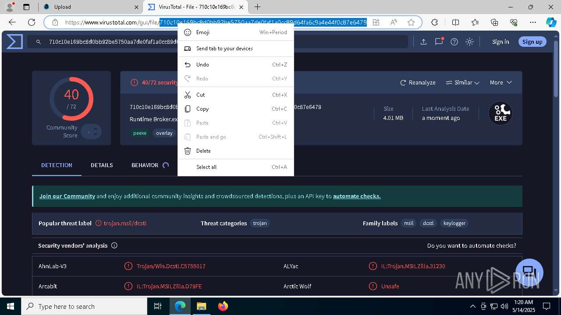Viewport: 561px width, 315px height.
Task: Open the Browser essentials heart icon
Action: tap(514, 22)
